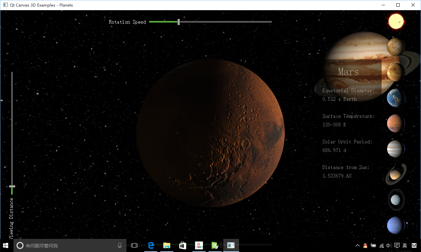The width and height of the screenshot is (421, 252).
Task: Open Qt Creator from the taskbar
Action: tap(215, 245)
